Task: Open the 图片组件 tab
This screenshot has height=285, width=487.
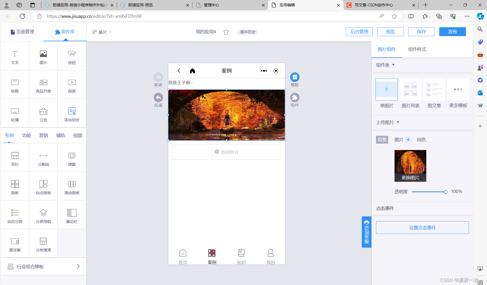Action: 386,49
